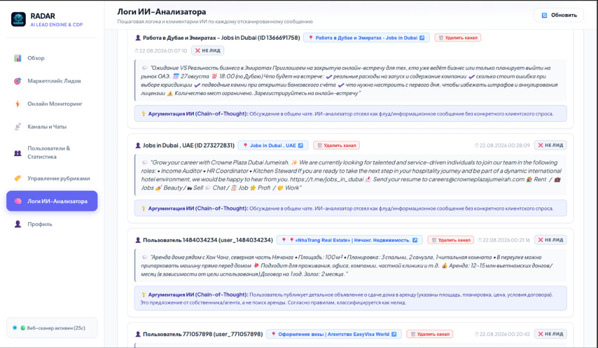Delete the EasyVisa World channel
Screen dimensions: 598x348
(430, 334)
